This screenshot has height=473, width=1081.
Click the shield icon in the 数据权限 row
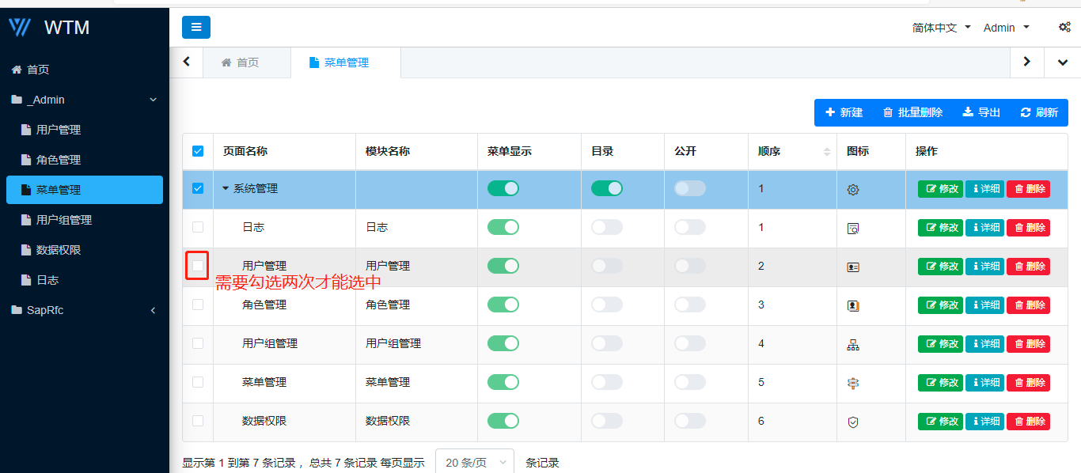pos(852,421)
